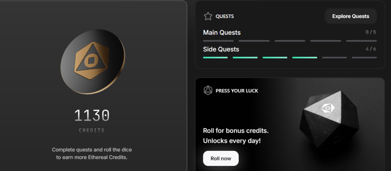Viewport: 391px width, 171px height.
Task: Click the Roll now button
Action: coord(221,158)
